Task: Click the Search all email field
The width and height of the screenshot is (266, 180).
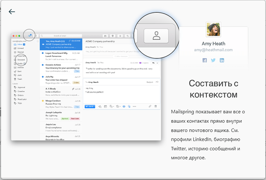Action: pos(61,36)
